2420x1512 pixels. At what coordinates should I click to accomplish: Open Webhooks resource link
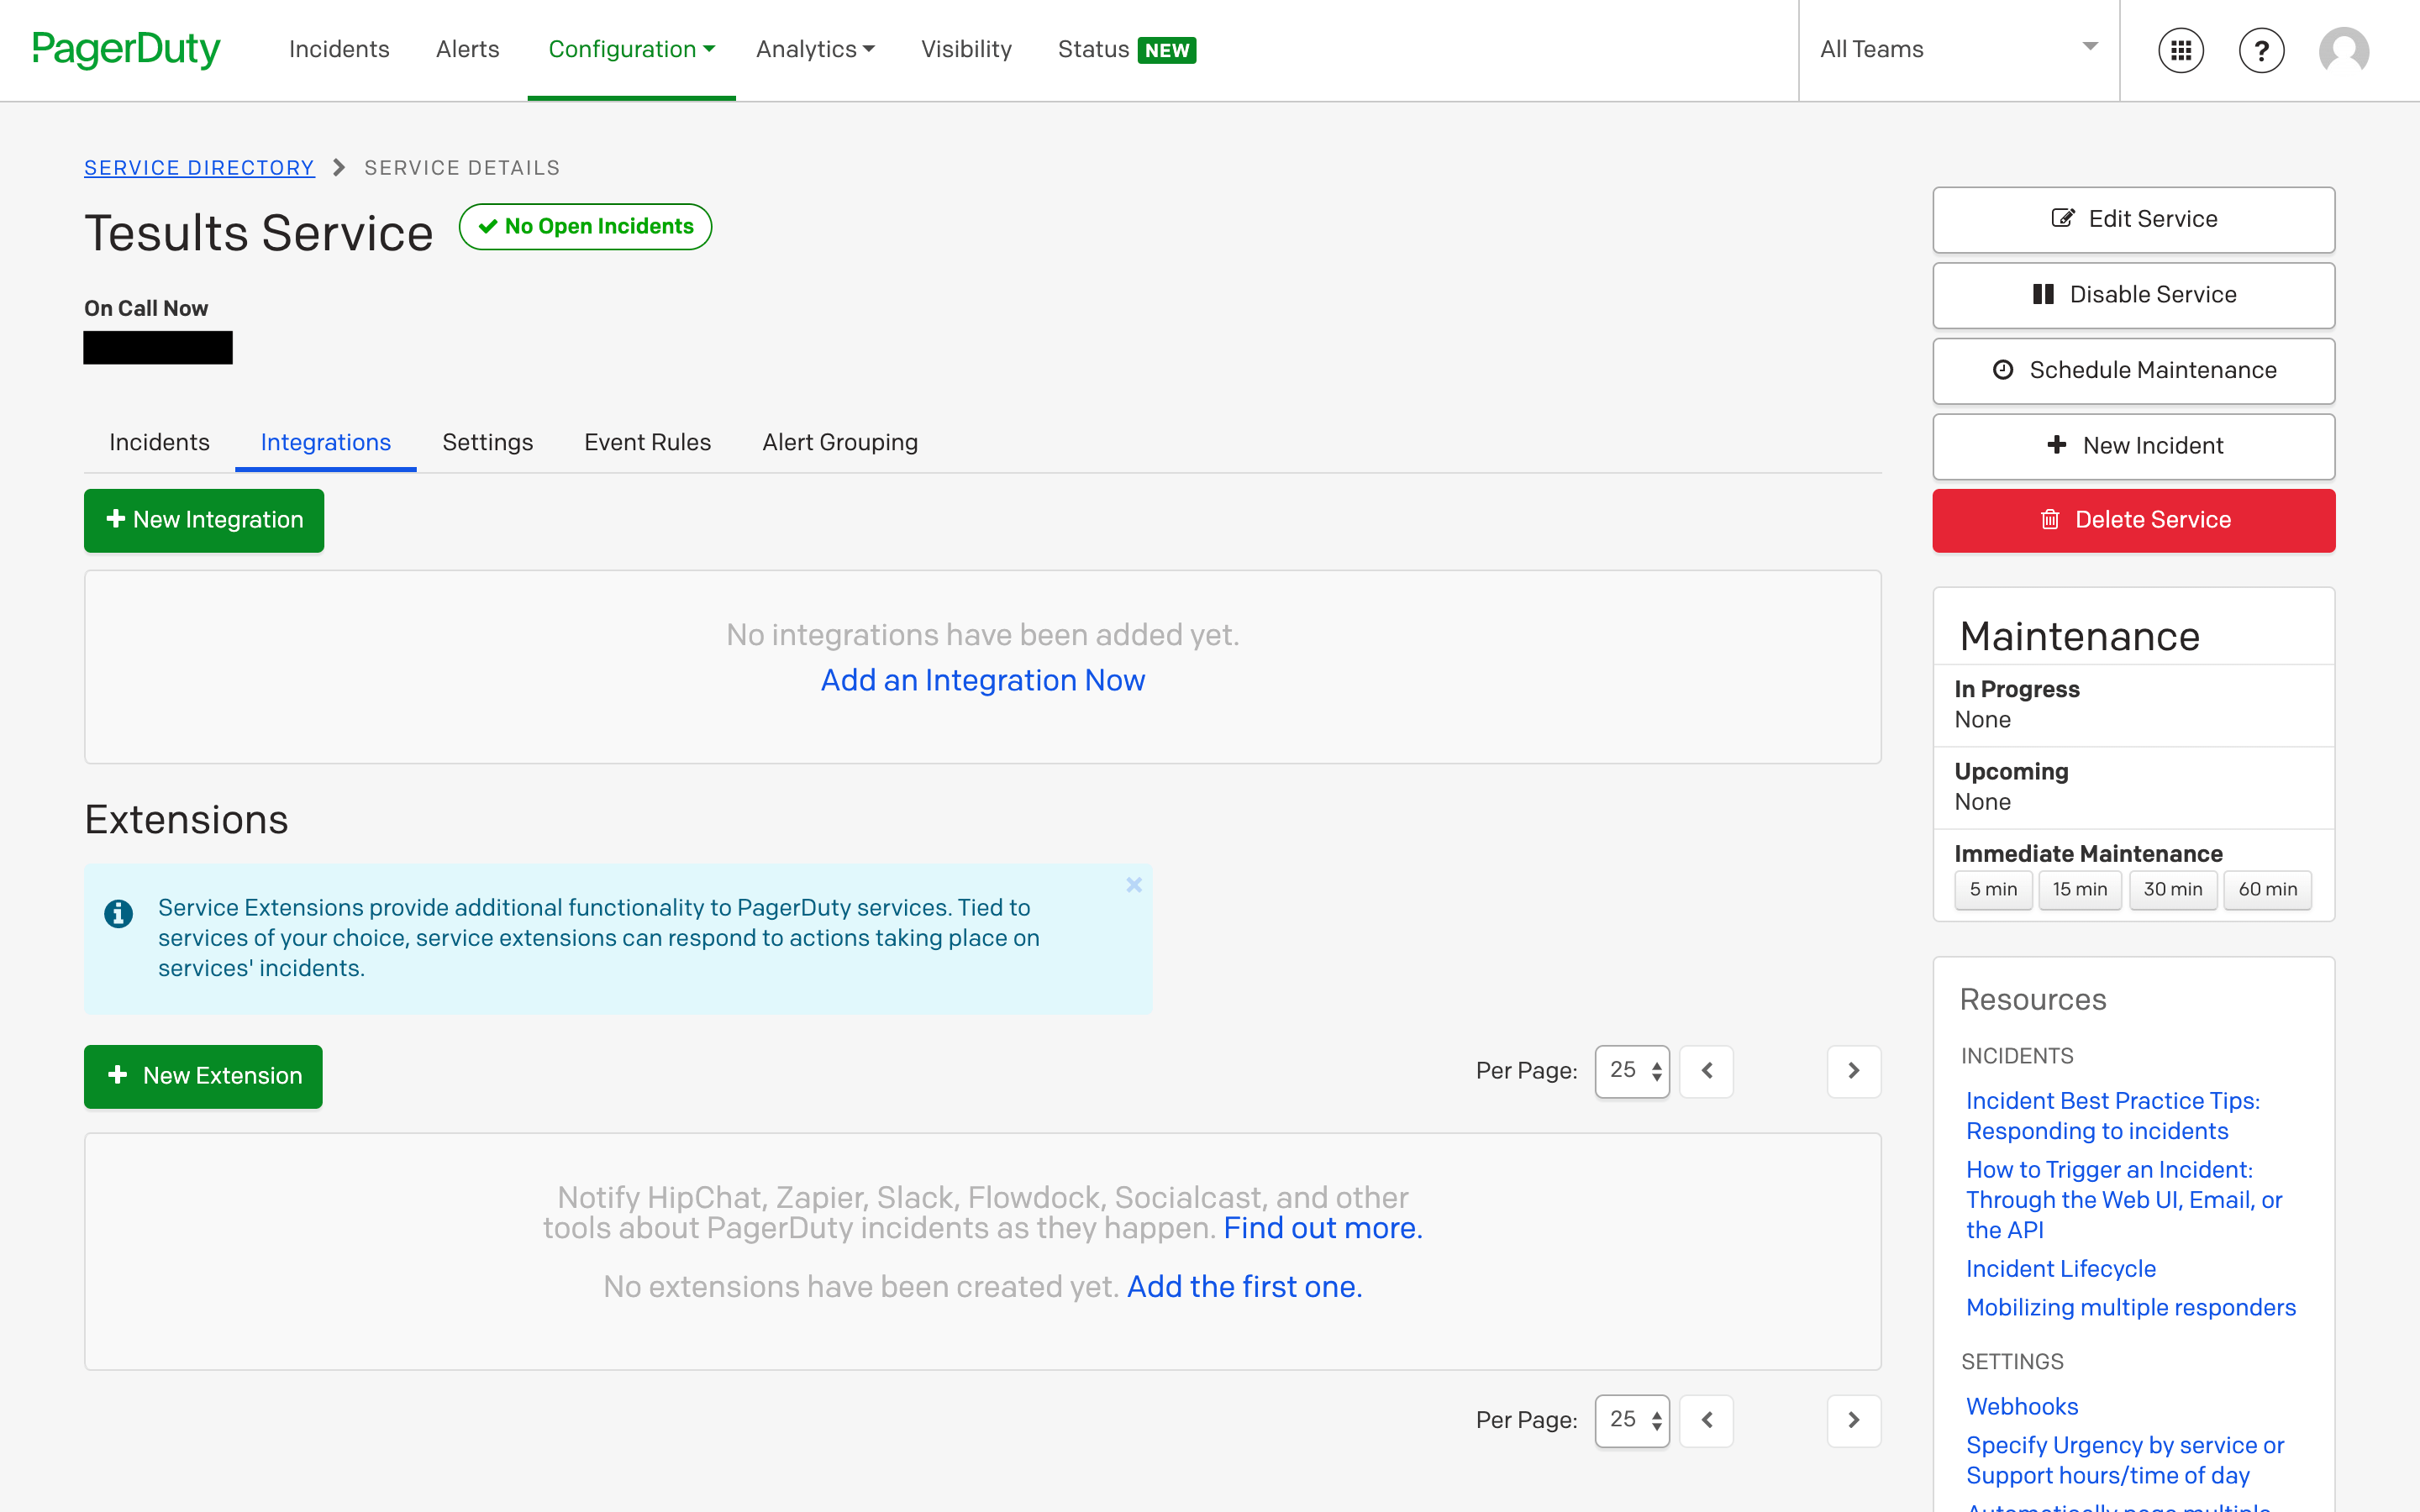pyautogui.click(x=2022, y=1407)
